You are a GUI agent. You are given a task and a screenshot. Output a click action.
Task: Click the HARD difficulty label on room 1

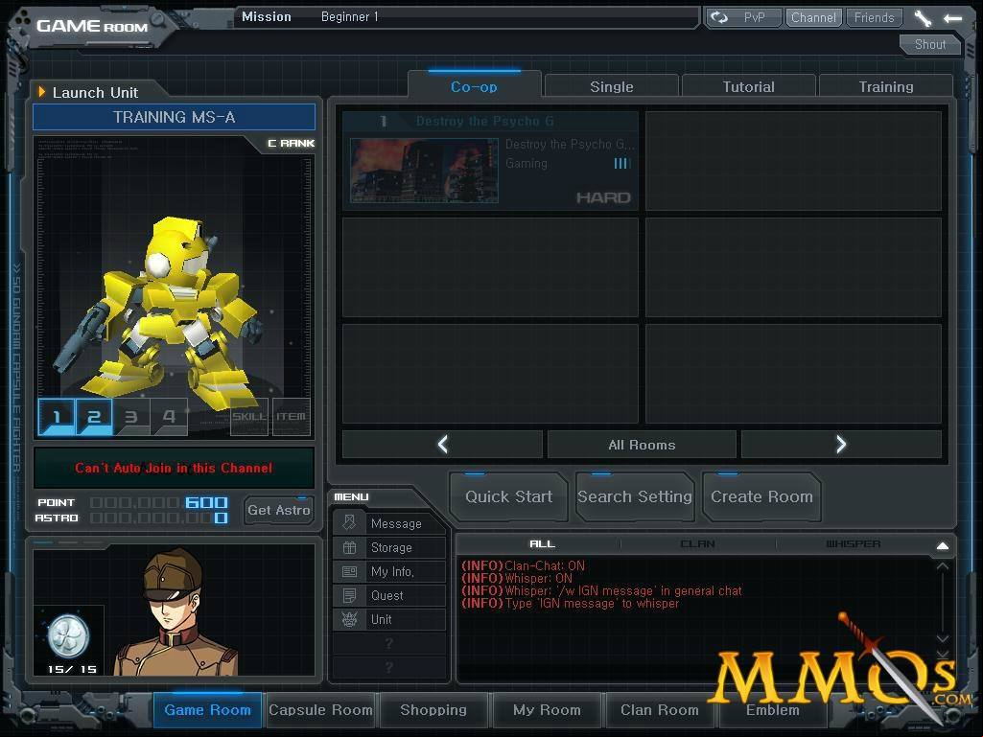(603, 198)
